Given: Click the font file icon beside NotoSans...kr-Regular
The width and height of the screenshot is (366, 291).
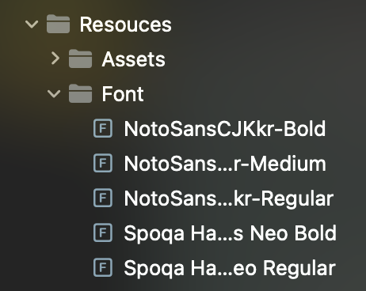Looking at the screenshot, I should pos(103,198).
